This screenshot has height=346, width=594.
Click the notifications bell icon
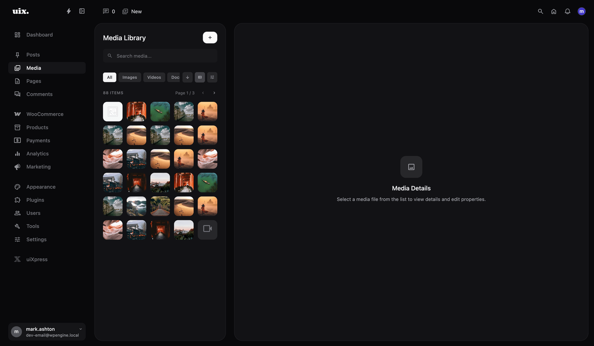[567, 11]
